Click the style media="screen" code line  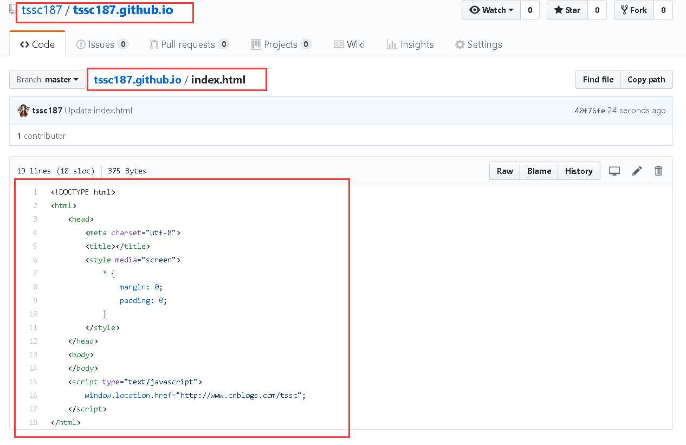(133, 260)
